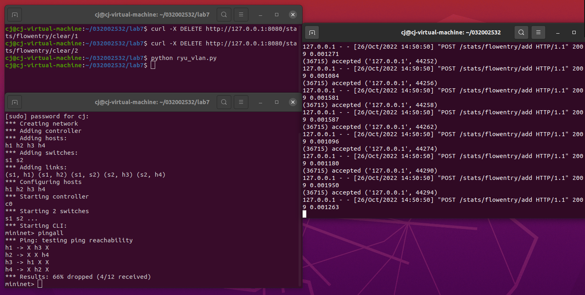Image resolution: width=585 pixels, height=295 pixels.
Task: Click '*** Adding hosts:' line
Action: click(36, 138)
